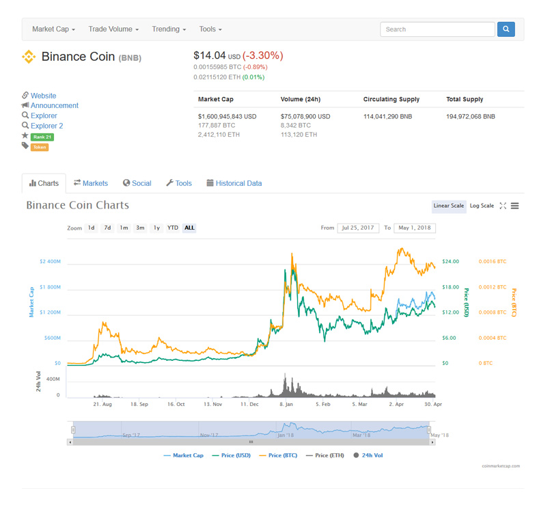Switch to the Charts tab

coord(44,183)
